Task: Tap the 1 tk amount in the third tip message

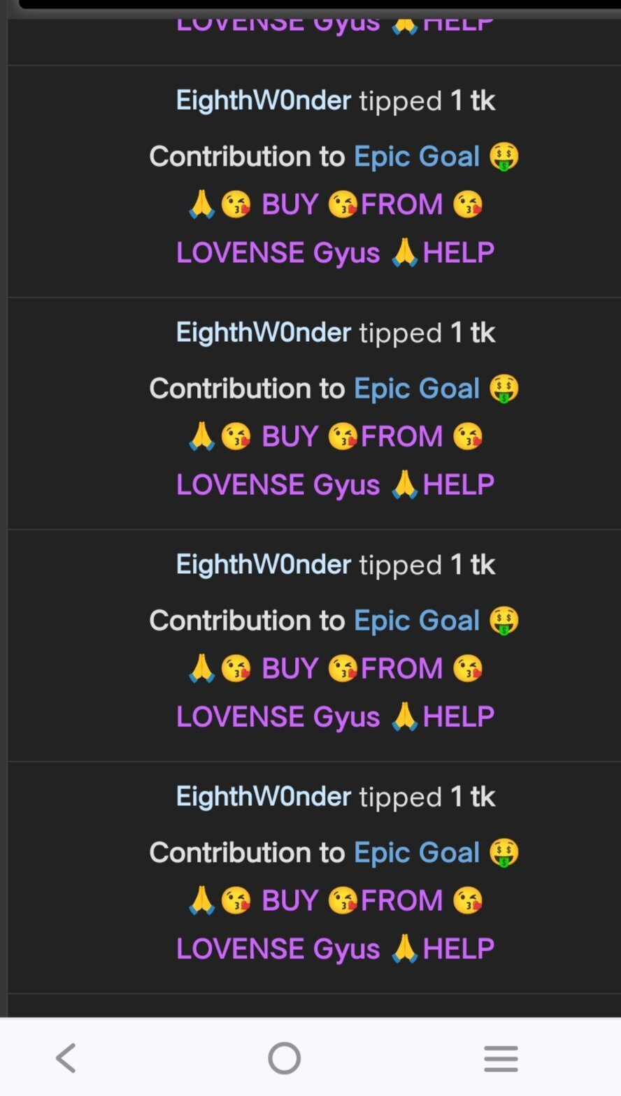Action: pos(473,565)
